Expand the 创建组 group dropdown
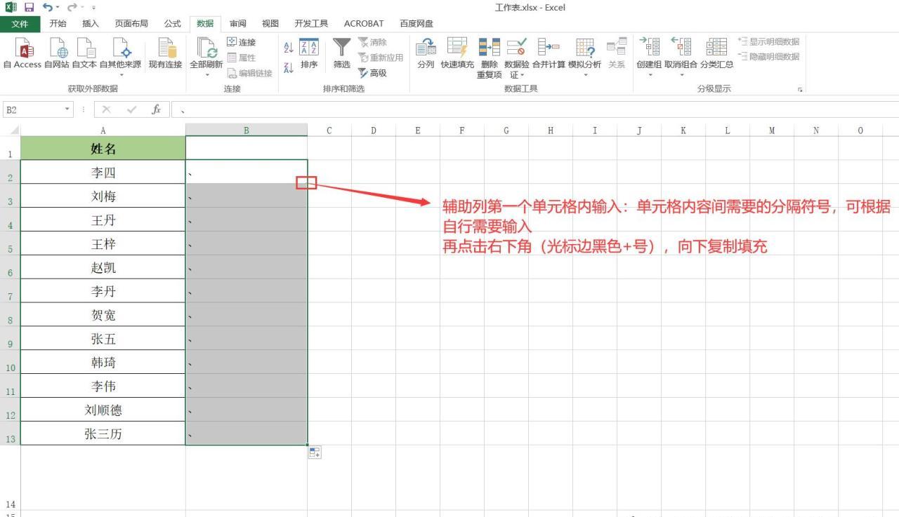The width and height of the screenshot is (899, 517). (650, 74)
